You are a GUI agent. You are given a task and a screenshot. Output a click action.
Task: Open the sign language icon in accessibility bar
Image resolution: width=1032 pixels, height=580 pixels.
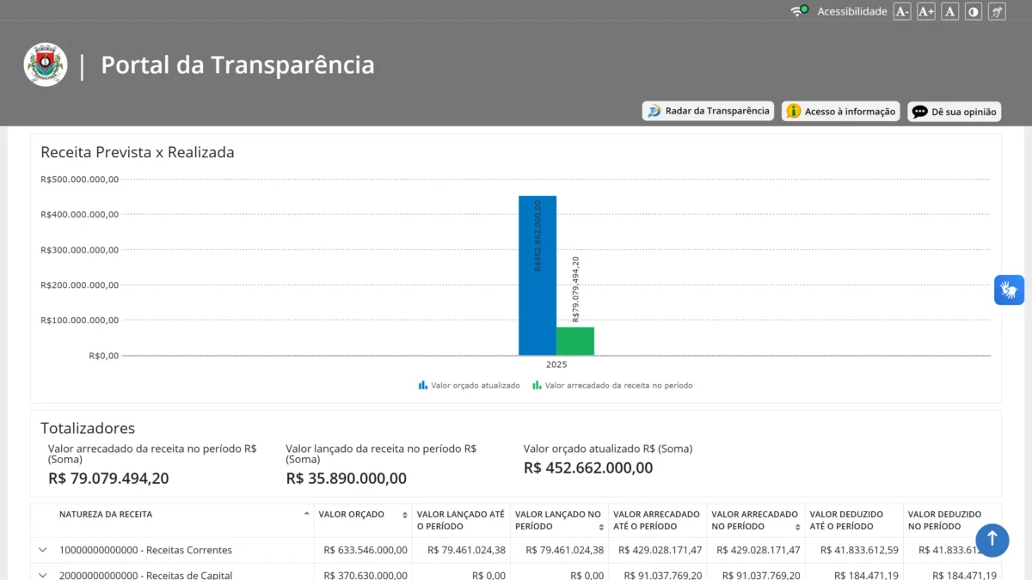pos(997,11)
